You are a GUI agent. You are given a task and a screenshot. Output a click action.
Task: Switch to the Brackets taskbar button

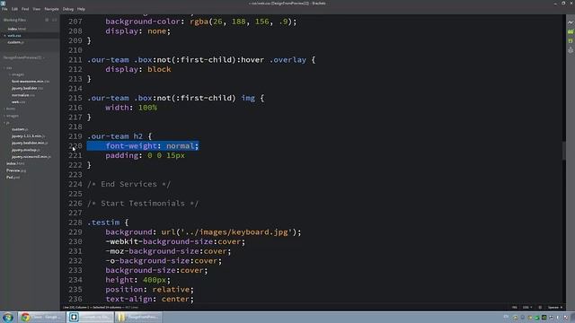(91, 317)
